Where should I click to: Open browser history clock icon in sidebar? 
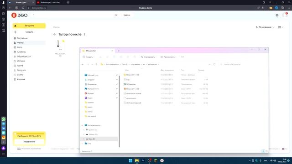pyautogui.click(x=3, y=8)
